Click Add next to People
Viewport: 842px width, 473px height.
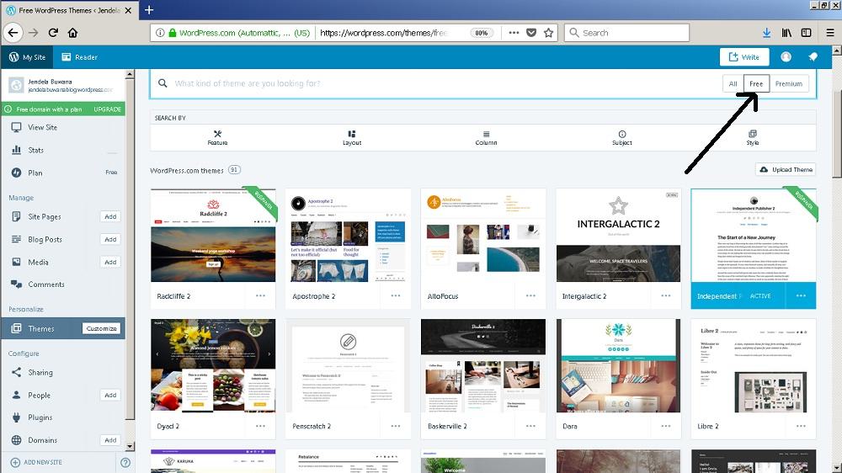point(110,396)
